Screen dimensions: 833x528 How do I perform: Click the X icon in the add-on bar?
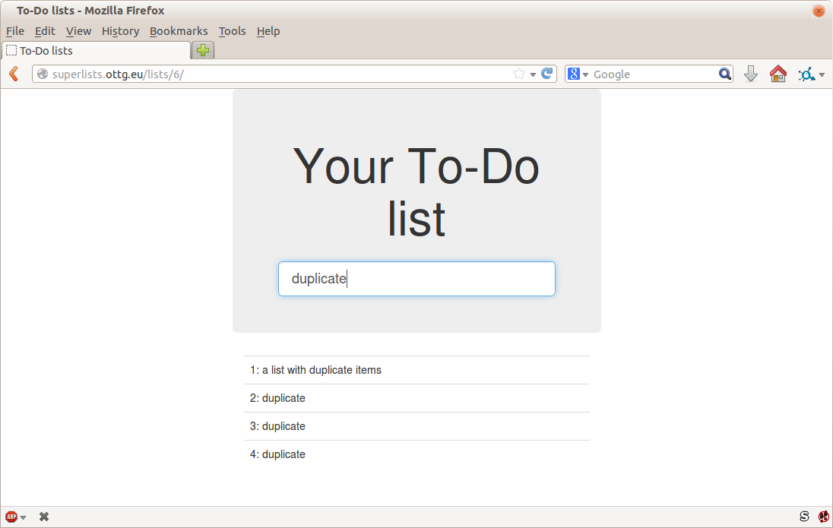(44, 516)
